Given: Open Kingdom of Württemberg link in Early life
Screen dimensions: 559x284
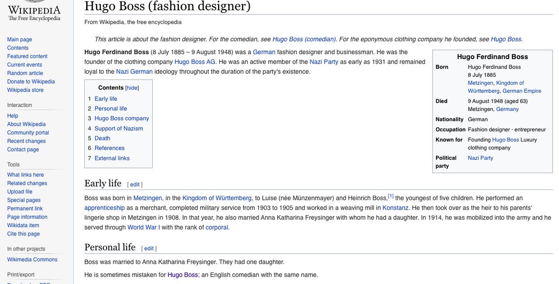Looking at the screenshot, I should pos(217,198).
